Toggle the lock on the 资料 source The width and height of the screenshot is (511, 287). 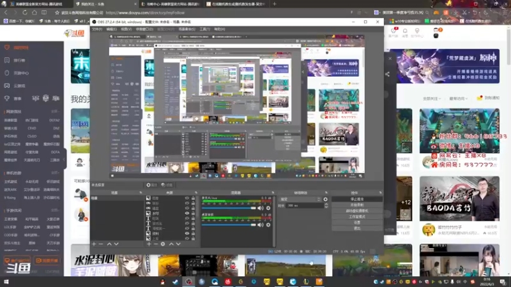coord(194,233)
